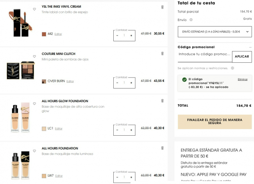254x184 pixels.
Task: Click trash icon for All Hours Glow Foundation
Action: [x=163, y=101]
